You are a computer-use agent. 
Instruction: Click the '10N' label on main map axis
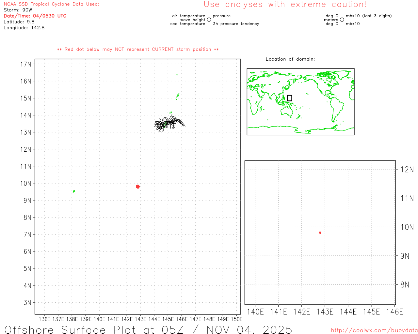pos(25,183)
